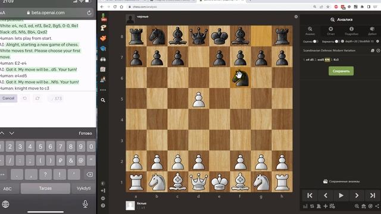Viewport: 381px width, 214px height.
Task: Click the circular target icon in bottom toolbar
Action: 370,206
